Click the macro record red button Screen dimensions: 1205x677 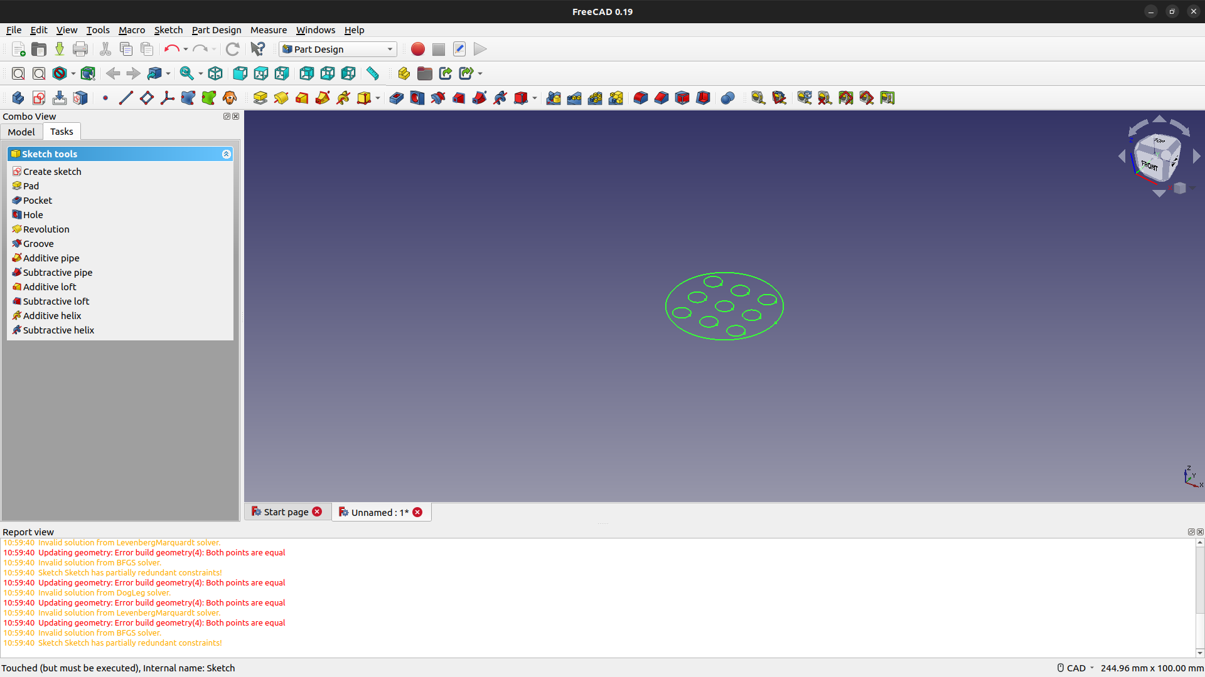pyautogui.click(x=417, y=49)
